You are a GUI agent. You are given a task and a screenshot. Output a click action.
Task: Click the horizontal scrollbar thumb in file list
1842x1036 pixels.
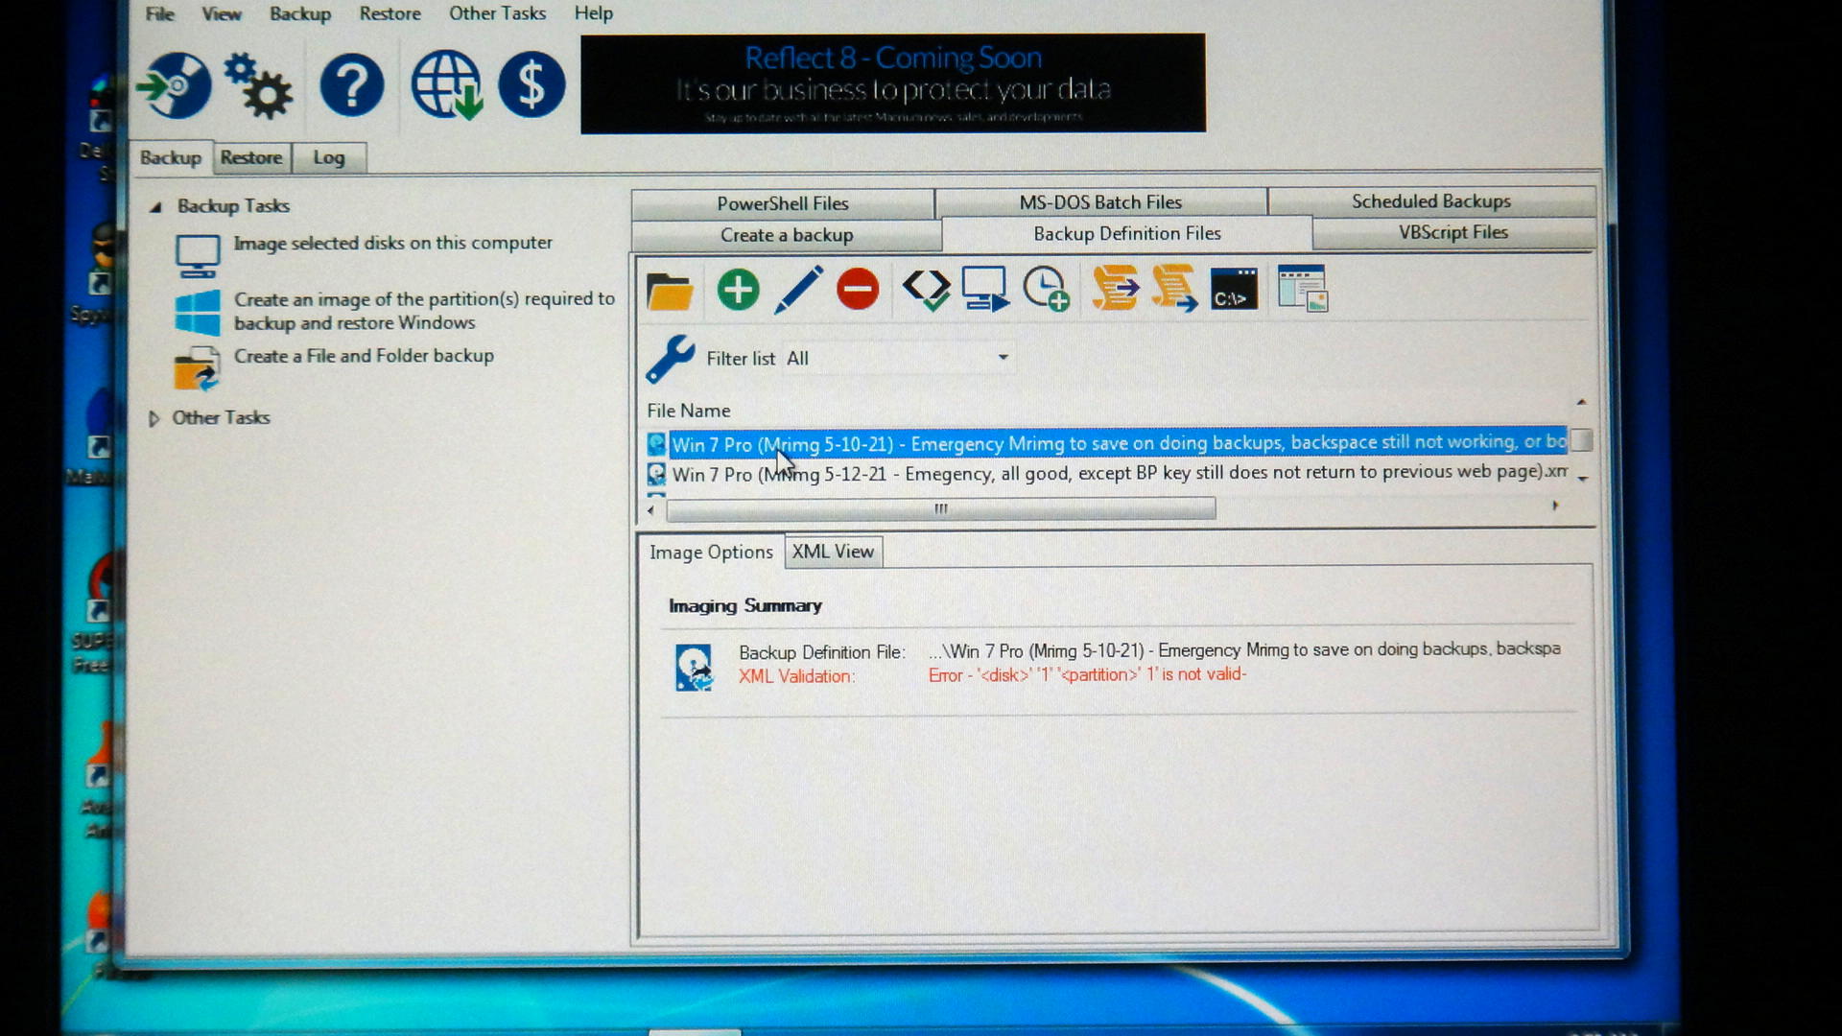941,509
